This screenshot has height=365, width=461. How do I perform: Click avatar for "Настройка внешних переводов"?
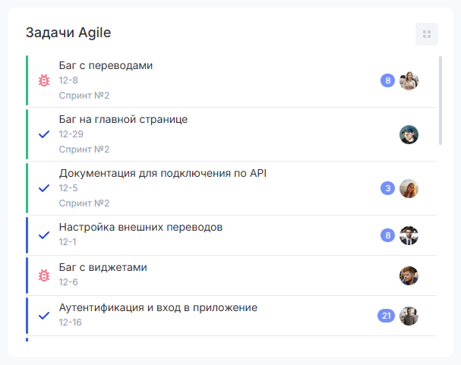click(x=409, y=235)
